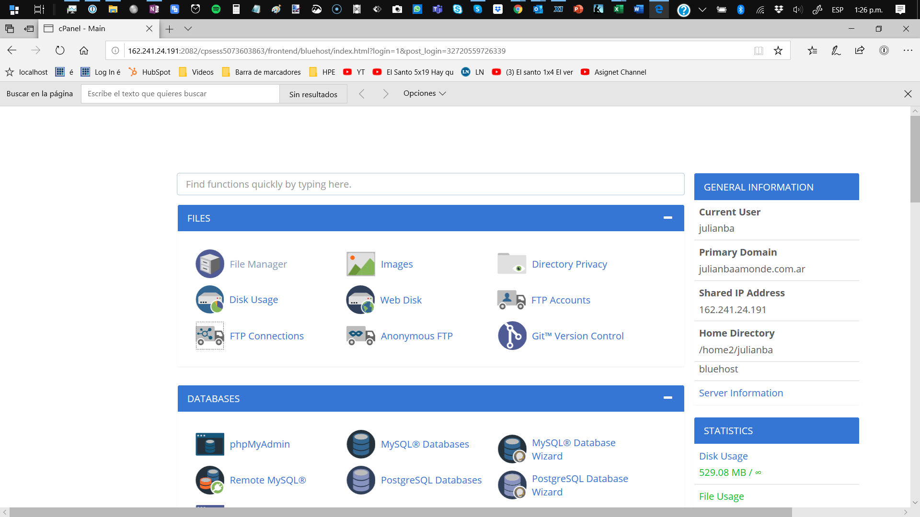Click the browser refresh icon
920x517 pixels.
click(60, 50)
